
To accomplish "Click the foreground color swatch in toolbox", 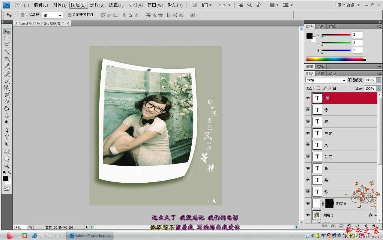I will [x=5, y=178].
